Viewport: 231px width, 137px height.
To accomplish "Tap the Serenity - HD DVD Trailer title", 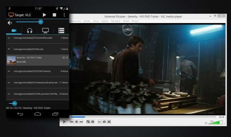I will click(x=29, y=58).
